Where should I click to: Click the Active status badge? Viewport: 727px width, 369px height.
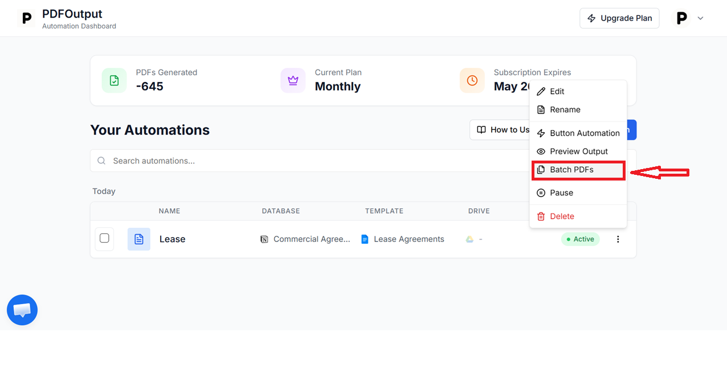[580, 239]
